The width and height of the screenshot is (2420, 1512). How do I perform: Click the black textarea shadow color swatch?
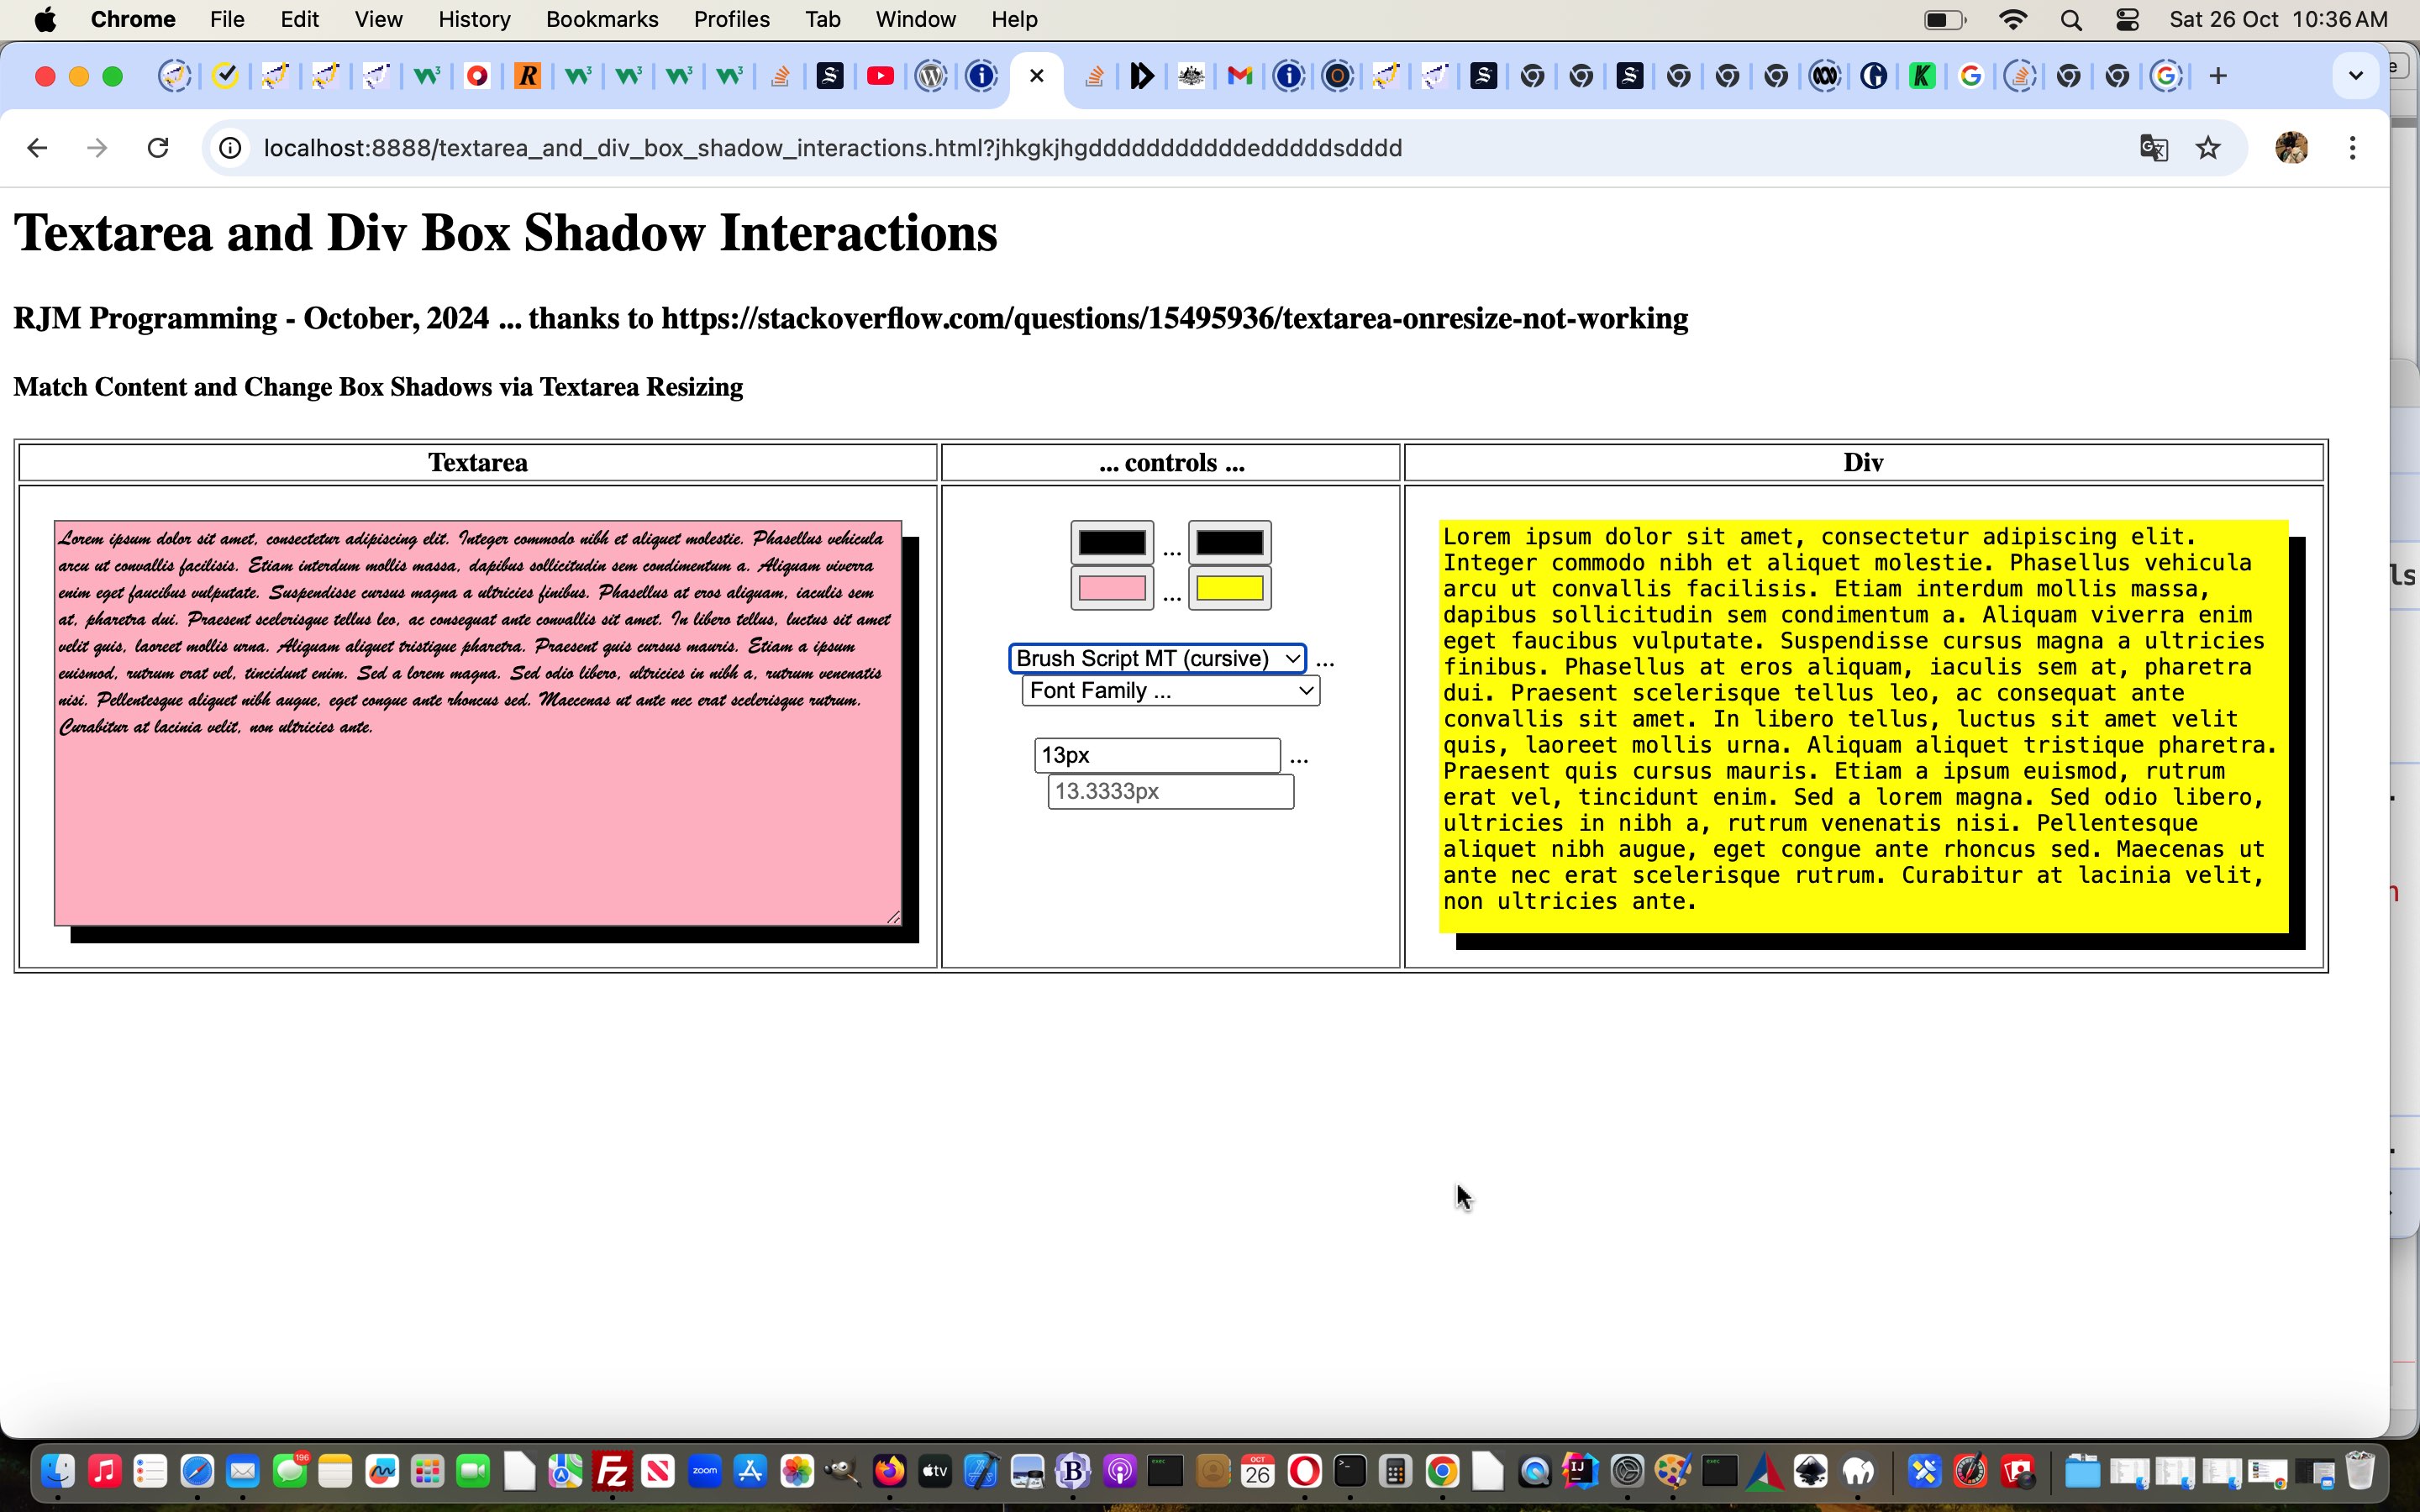(1110, 542)
